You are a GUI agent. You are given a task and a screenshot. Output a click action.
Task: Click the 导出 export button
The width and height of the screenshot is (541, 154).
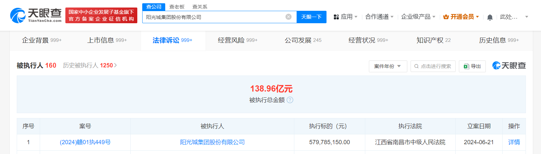point(472,66)
